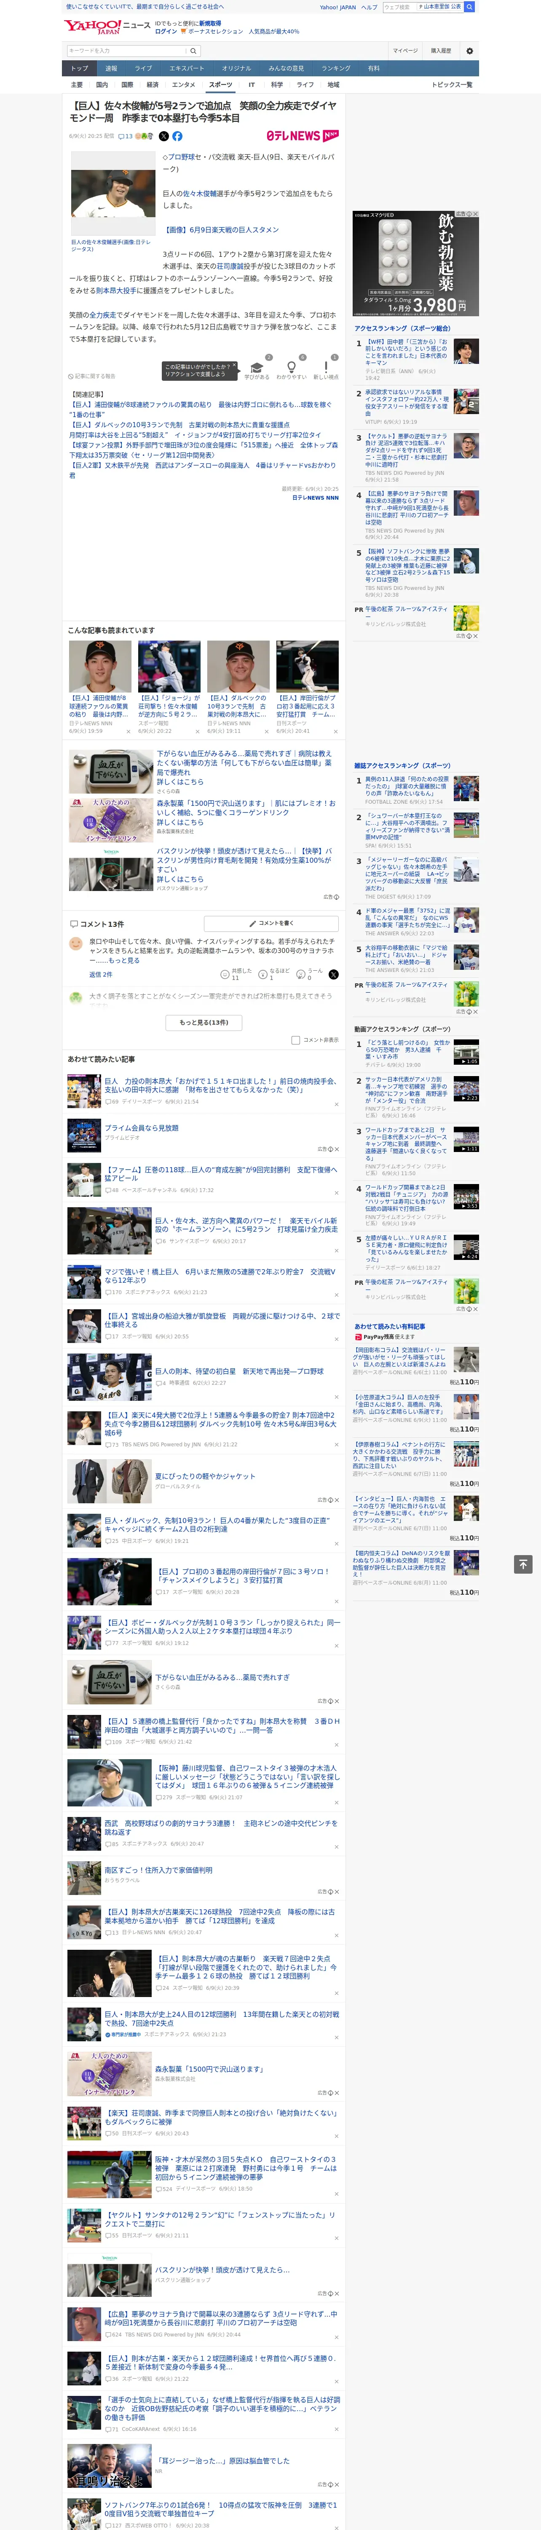541x2530 pixels.
Task: Click the ログイン link
Action: (x=166, y=32)
